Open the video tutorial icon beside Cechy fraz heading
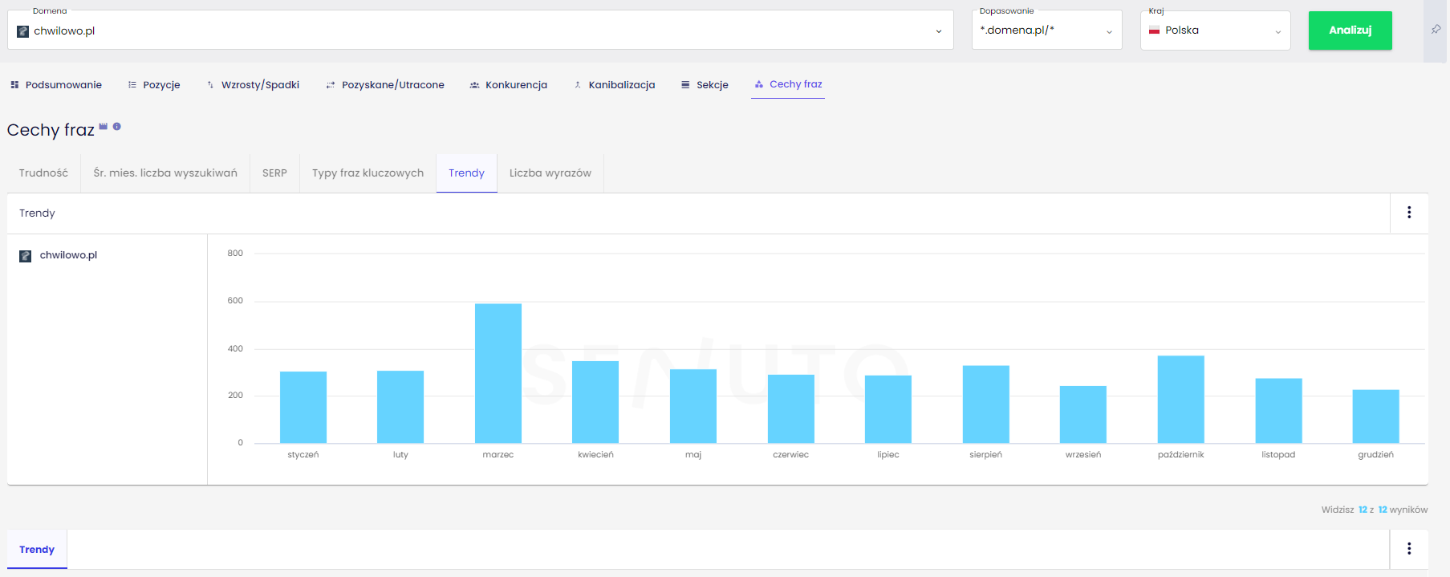 coord(103,126)
